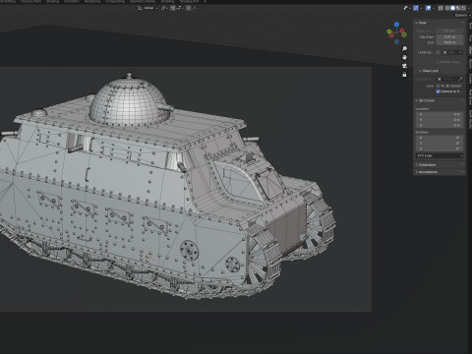Open the XYZ Euler rotation mode dropdown

(440, 155)
